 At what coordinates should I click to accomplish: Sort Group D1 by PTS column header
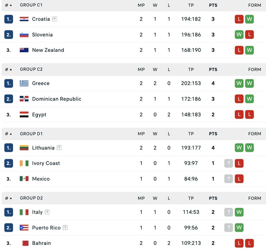pyautogui.click(x=213, y=134)
